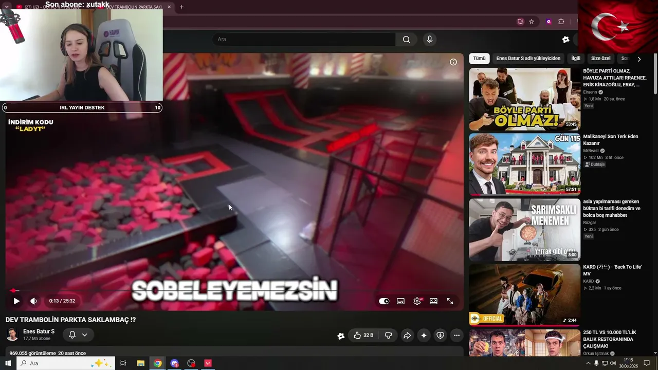This screenshot has height=370, width=658.
Task: Click the Chrome icon on the taskbar
Action: tap(157, 363)
